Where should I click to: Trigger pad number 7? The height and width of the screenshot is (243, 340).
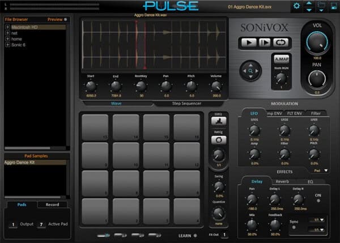pyautogui.click(x=156, y=184)
